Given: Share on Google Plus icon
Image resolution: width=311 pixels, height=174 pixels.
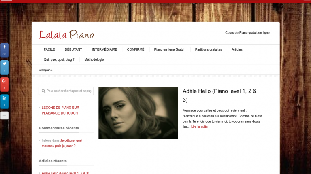Looking at the screenshot, I should click(x=4, y=85).
